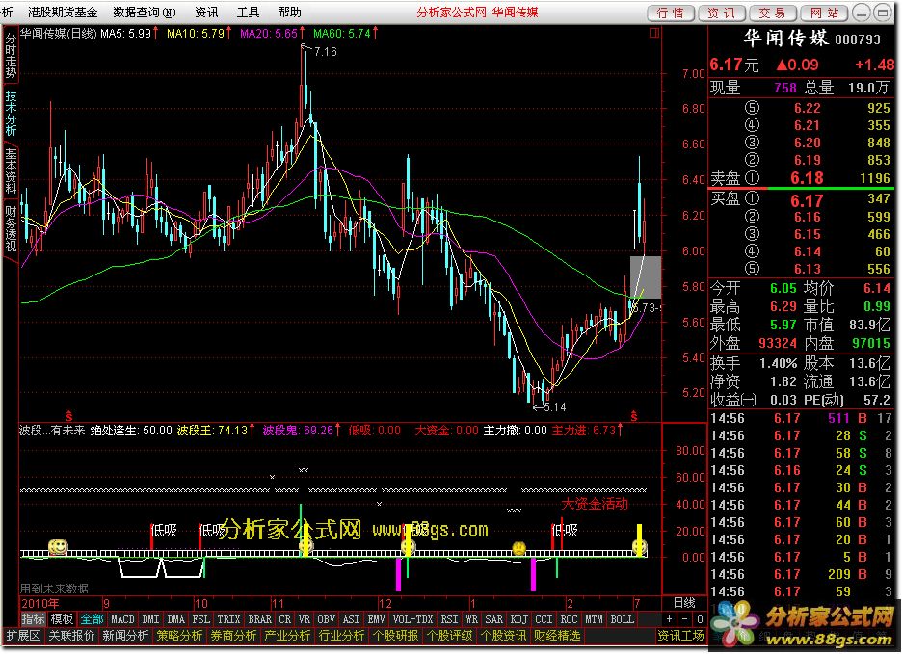Click the first smiley face marker in the indicator panel
The image size is (903, 654).
click(x=58, y=547)
